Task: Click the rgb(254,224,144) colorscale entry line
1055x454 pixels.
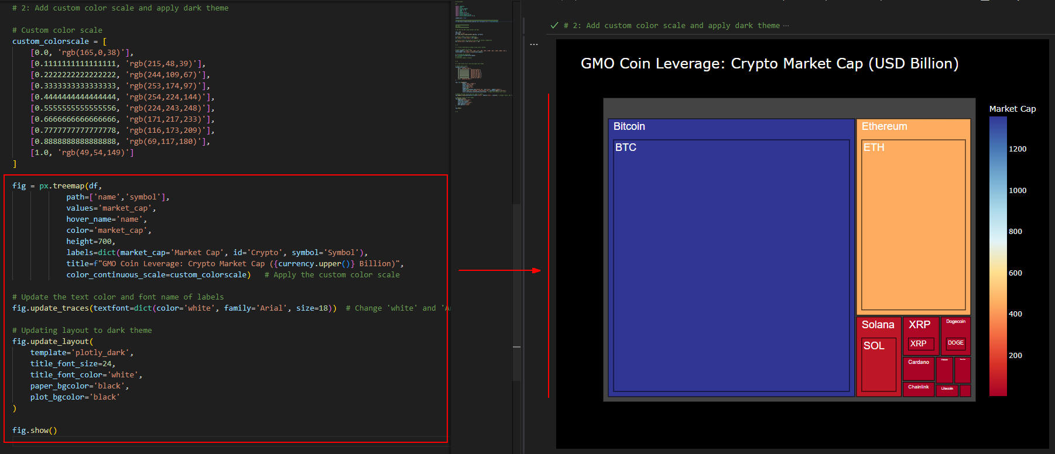Action: click(122, 97)
